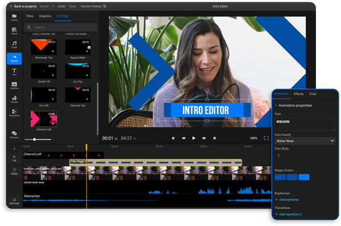Screen dimensions: 341x226
Task: Switch to the Graphics tab
Action: coord(45,16)
